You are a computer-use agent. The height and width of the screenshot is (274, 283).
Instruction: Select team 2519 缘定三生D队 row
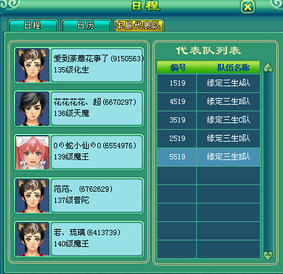tap(209, 138)
